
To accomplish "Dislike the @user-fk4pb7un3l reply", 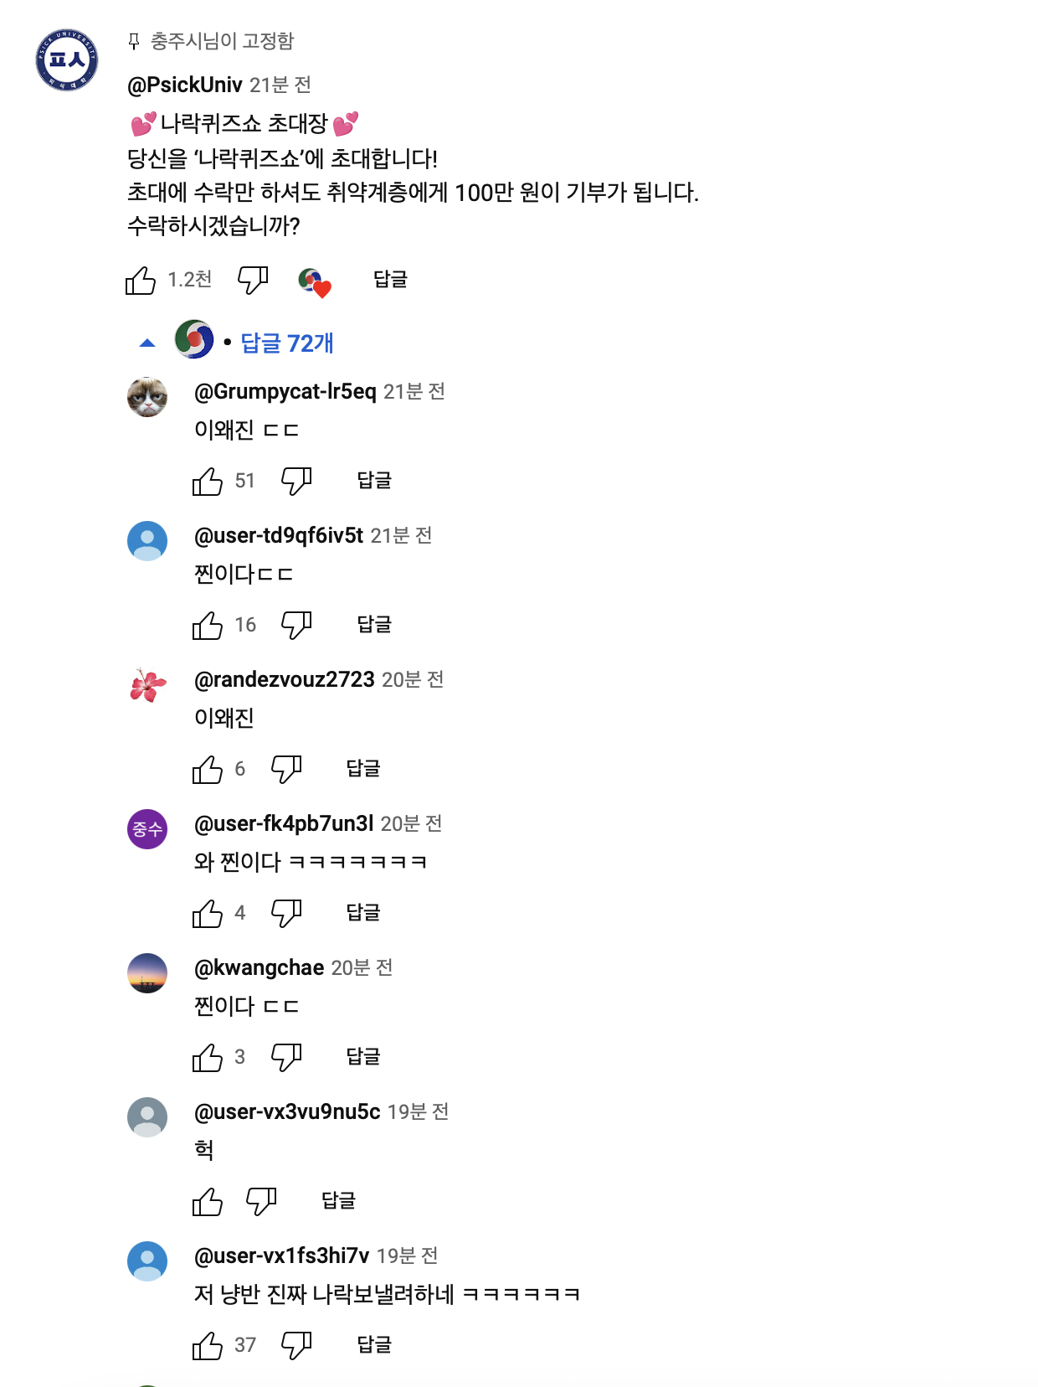I will [x=286, y=913].
